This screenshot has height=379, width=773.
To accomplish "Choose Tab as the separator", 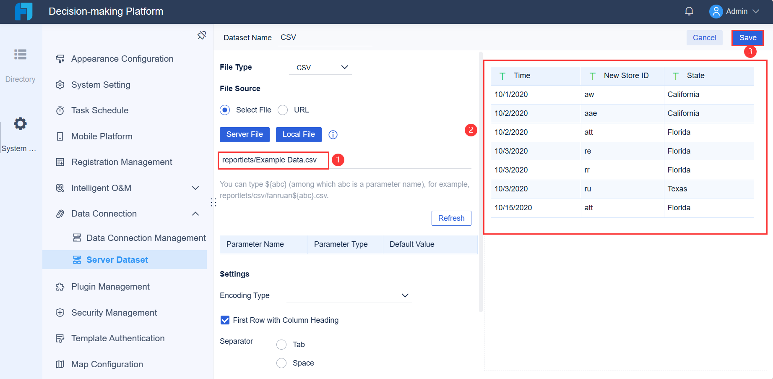I will [x=281, y=344].
